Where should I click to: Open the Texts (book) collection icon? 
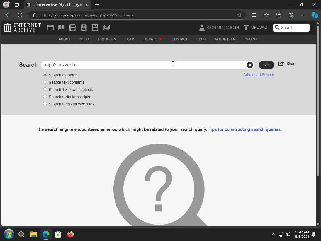(x=61, y=27)
